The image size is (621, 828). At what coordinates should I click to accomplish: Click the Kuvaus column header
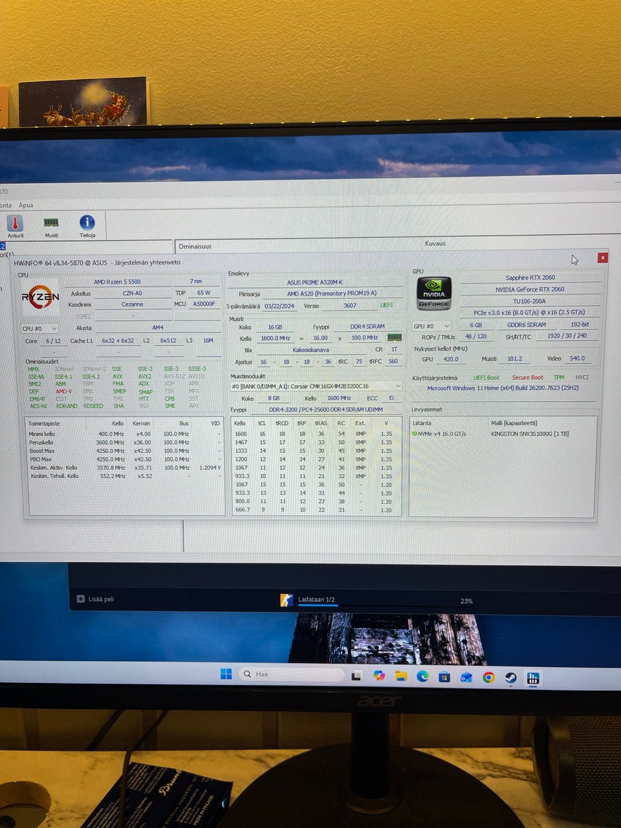coord(435,244)
